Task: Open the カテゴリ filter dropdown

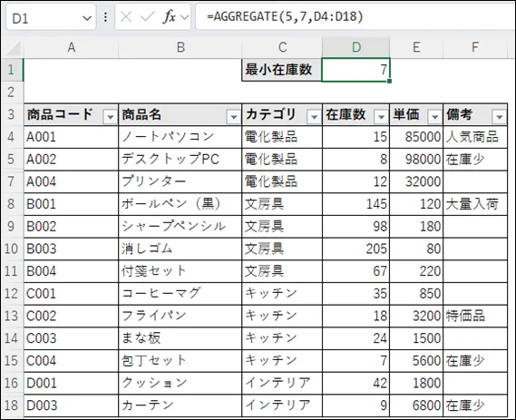Action: [x=314, y=116]
